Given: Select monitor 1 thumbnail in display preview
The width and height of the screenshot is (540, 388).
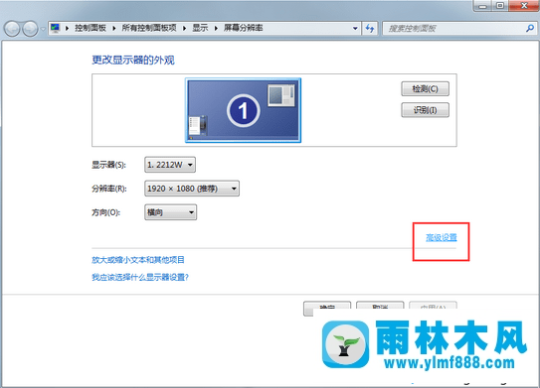Looking at the screenshot, I should tap(243, 110).
